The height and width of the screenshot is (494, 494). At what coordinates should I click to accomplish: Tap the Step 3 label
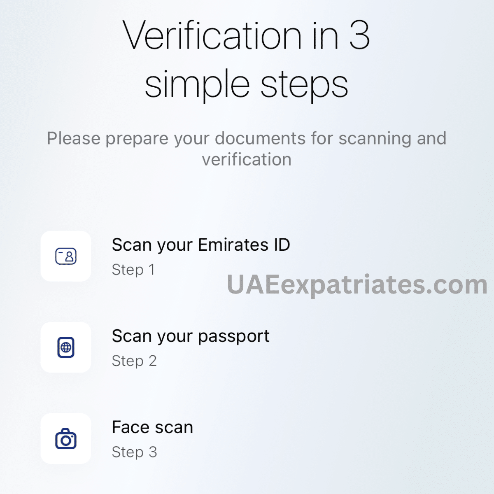pos(135,452)
